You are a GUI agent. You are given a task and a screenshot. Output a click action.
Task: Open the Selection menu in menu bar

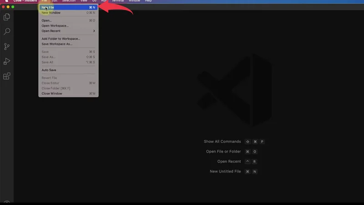[69, 1]
